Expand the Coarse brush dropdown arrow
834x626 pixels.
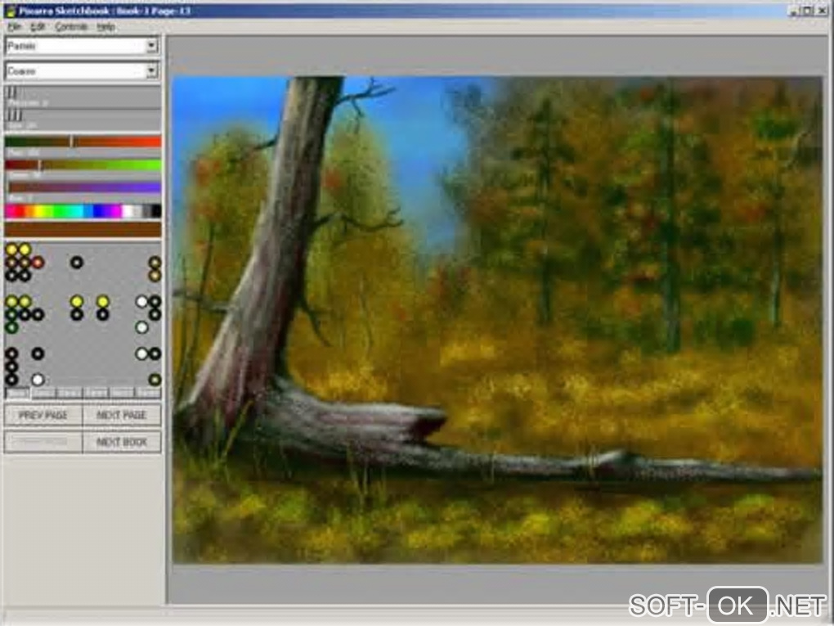click(151, 71)
